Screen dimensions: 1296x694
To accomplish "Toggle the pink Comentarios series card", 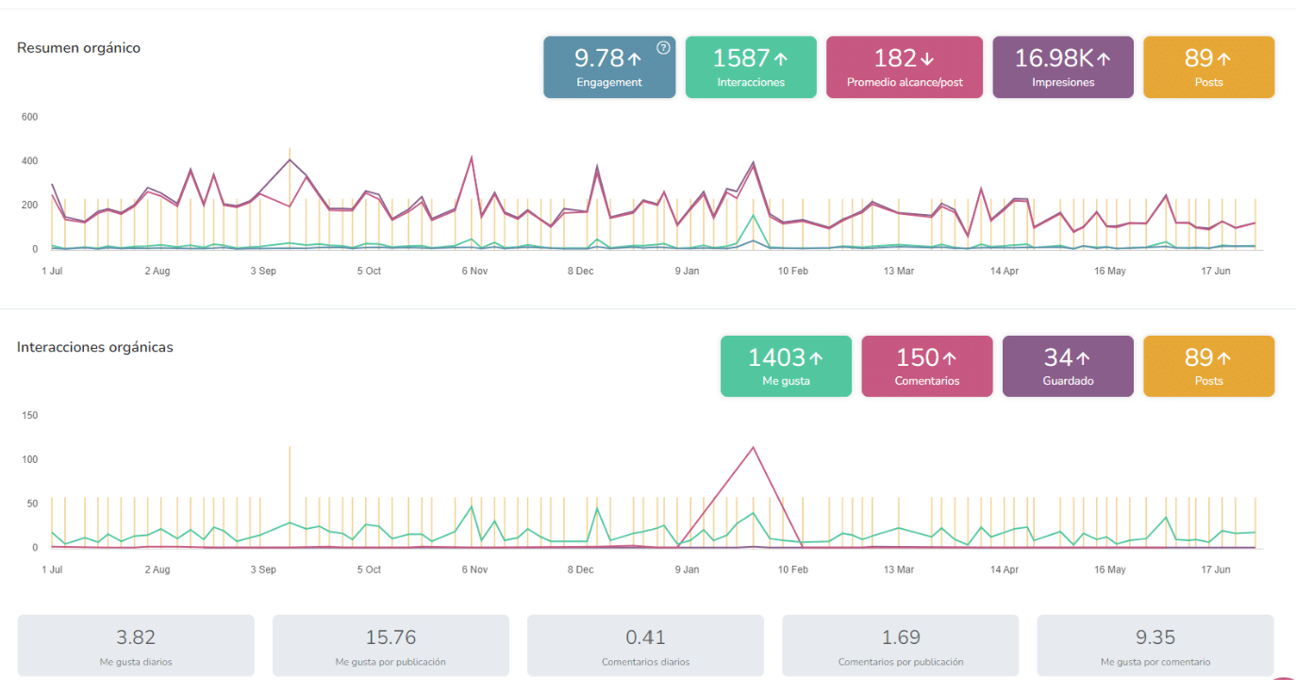I will click(x=926, y=367).
